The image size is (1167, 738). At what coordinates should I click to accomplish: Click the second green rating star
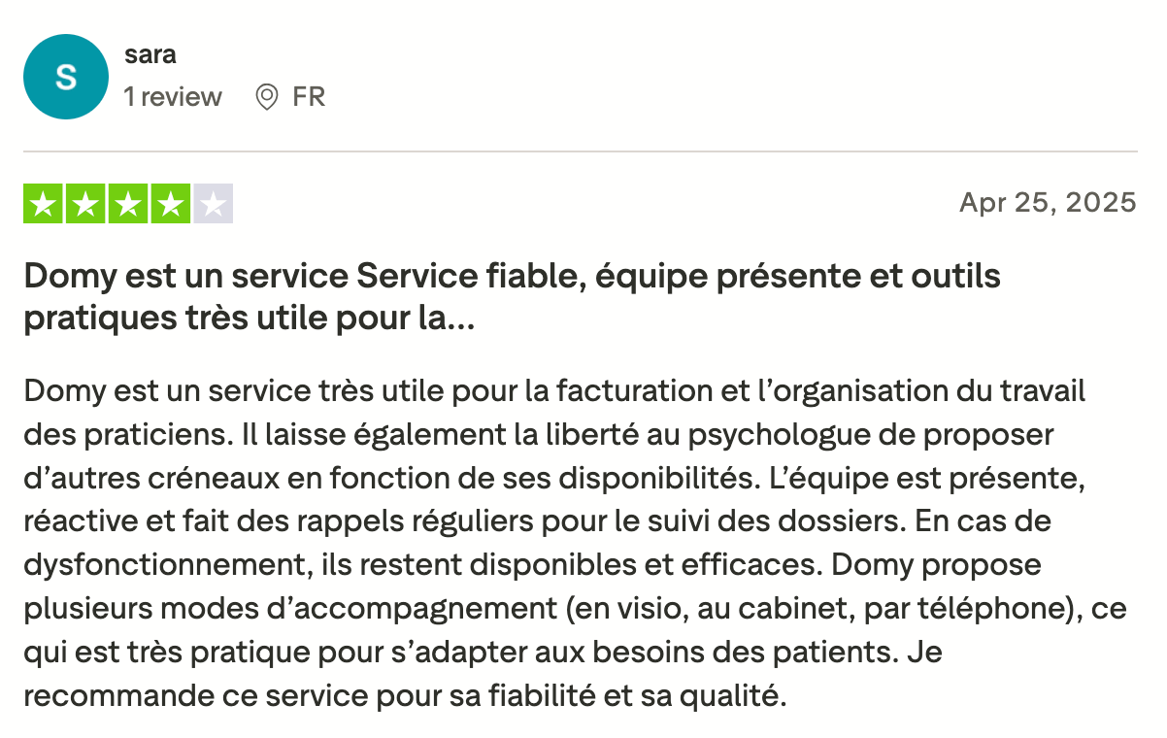[x=84, y=204]
